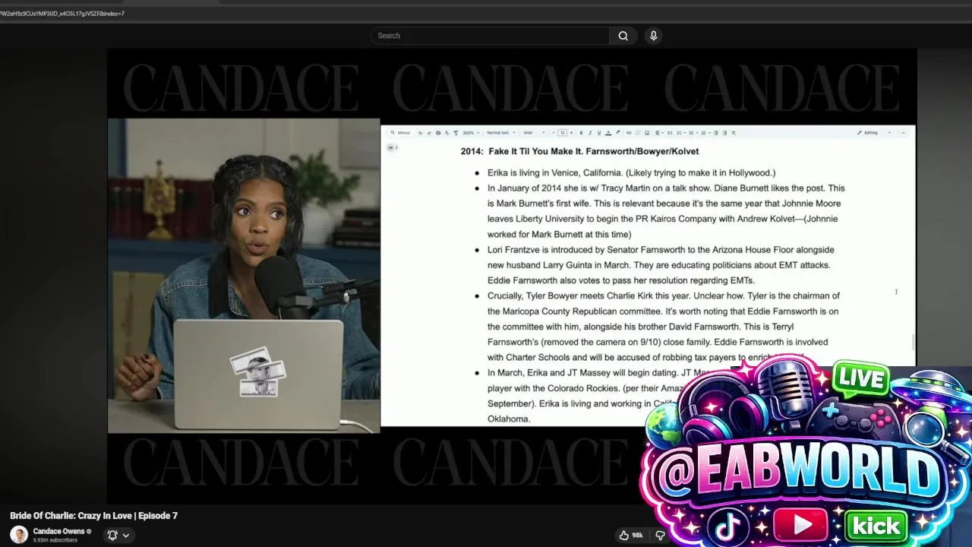Click the font size 12 field
The width and height of the screenshot is (972, 547).
563,133
